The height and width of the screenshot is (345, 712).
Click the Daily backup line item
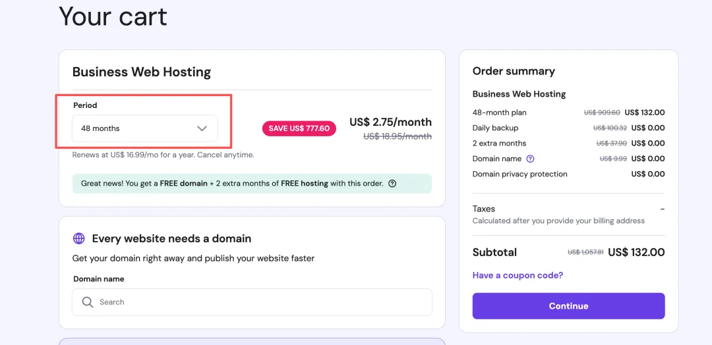point(495,128)
